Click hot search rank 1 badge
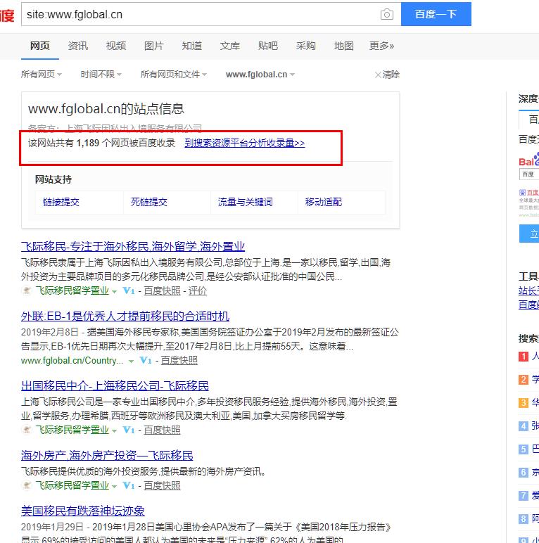The height and width of the screenshot is (543, 539). coord(524,357)
